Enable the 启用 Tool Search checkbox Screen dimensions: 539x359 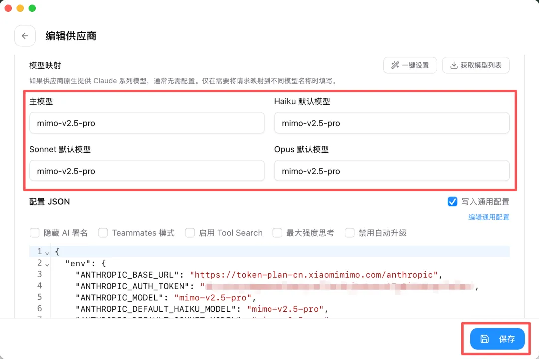point(190,233)
